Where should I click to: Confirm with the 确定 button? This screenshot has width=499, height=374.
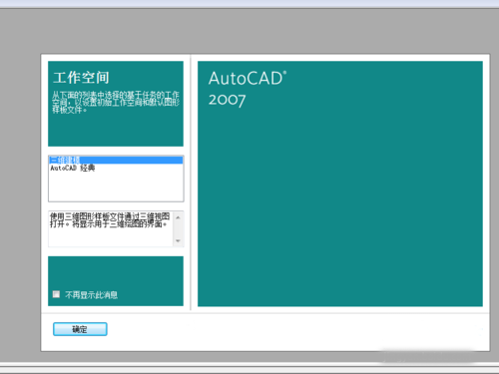80,329
